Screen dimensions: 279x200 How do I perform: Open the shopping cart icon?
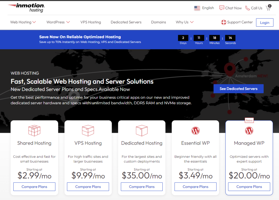coord(268,8)
